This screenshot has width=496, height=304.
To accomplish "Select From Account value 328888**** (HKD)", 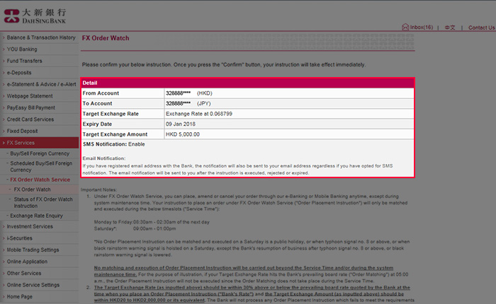I will 189,93.
